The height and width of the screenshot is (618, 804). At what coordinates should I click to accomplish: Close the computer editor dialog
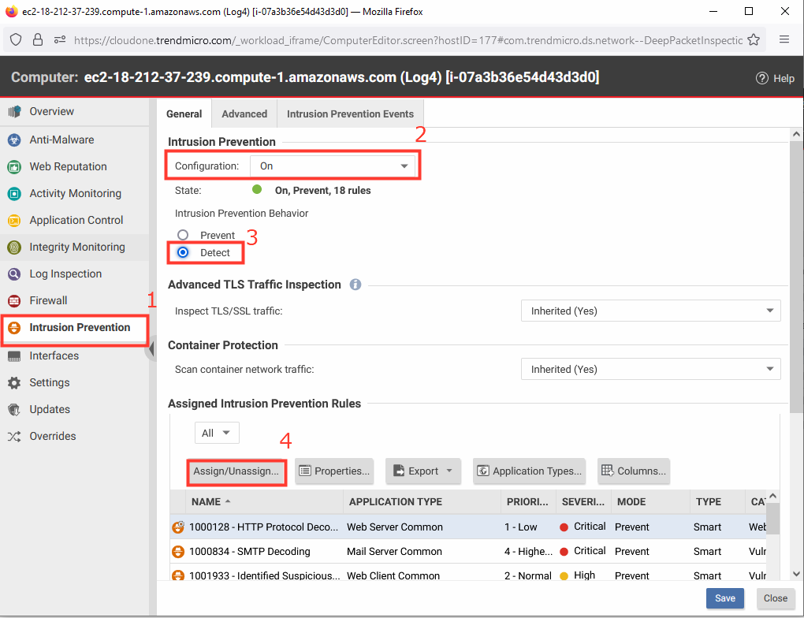(x=776, y=598)
